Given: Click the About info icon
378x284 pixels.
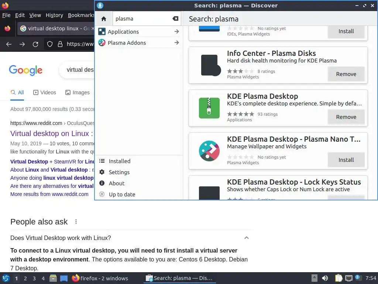Looking at the screenshot, I should 102,183.
